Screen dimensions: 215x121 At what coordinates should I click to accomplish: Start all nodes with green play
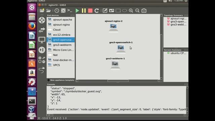click(x=77, y=10)
